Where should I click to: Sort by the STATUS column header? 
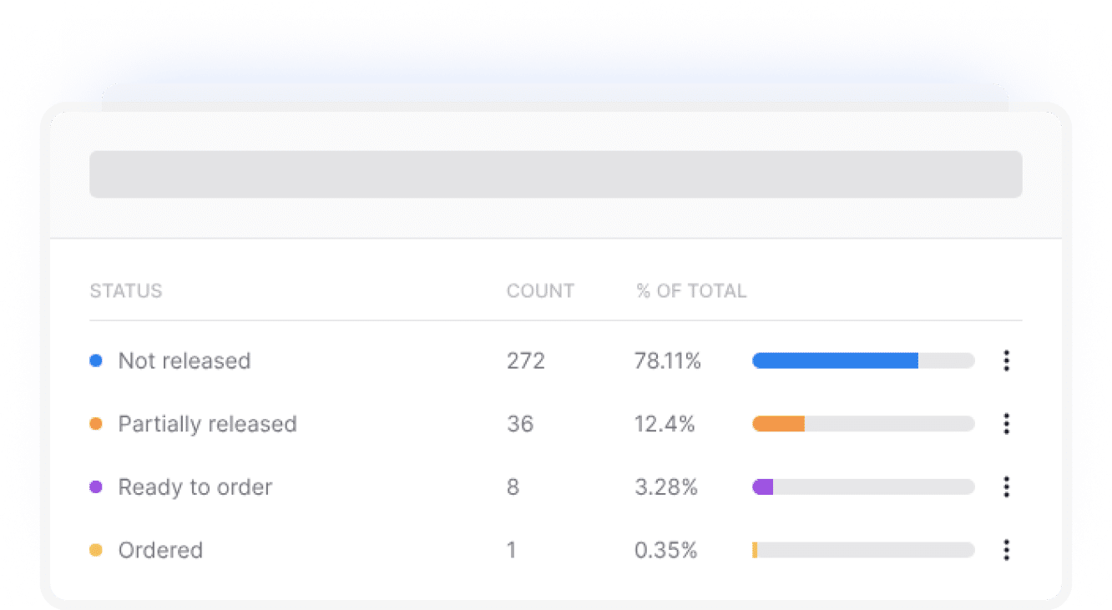(126, 291)
